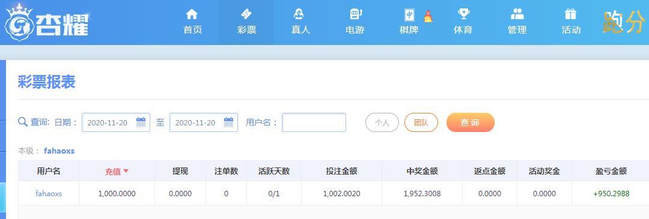The width and height of the screenshot is (649, 219).
Task: Click the dealer icon above 真人
Action: (299, 14)
